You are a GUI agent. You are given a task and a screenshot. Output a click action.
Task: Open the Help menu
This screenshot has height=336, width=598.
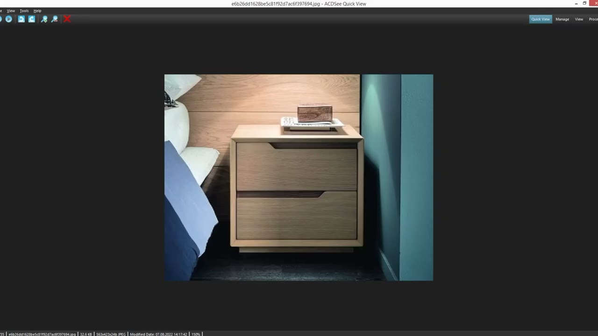click(37, 11)
